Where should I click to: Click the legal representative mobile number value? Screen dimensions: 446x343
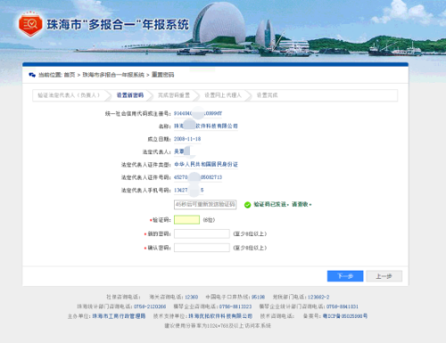(x=189, y=190)
